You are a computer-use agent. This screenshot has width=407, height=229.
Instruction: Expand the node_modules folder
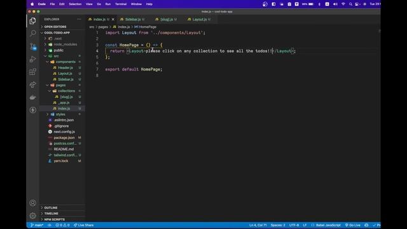(62, 45)
